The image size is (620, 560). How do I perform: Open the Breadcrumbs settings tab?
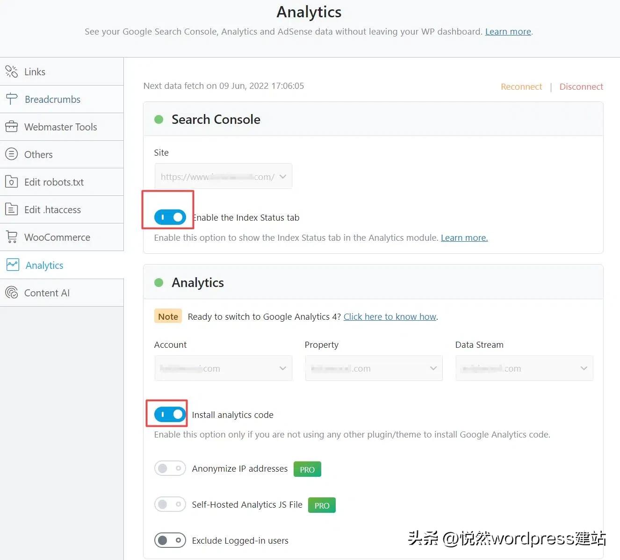click(62, 99)
